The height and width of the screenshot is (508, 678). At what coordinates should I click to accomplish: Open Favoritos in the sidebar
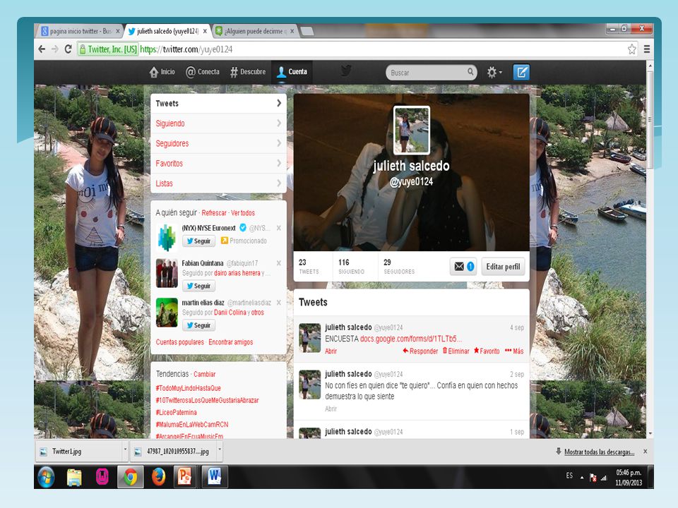pyautogui.click(x=218, y=163)
